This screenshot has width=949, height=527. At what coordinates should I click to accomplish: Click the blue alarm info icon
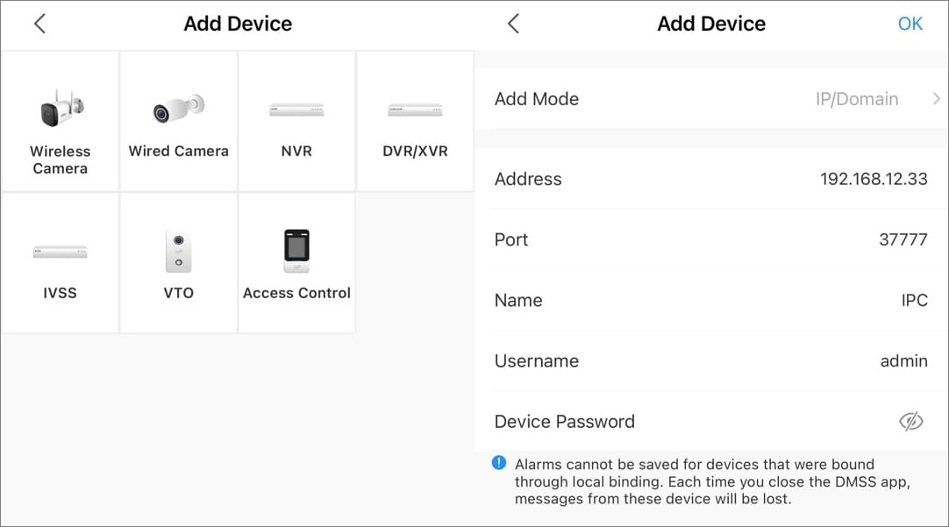[499, 463]
